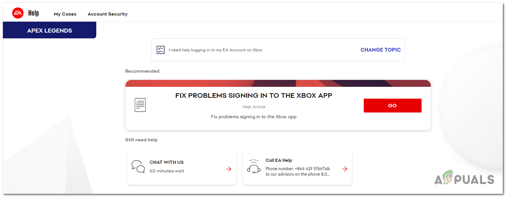
Task: Select the Call EA Help heading
Action: 279,160
